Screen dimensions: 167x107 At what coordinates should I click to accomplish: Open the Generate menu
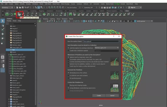(x=96, y=4)
